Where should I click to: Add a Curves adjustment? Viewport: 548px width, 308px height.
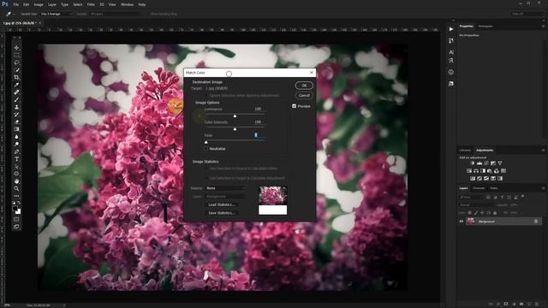pos(486,163)
